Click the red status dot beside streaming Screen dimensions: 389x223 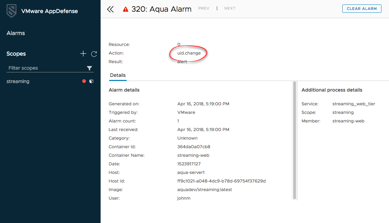coord(84,81)
